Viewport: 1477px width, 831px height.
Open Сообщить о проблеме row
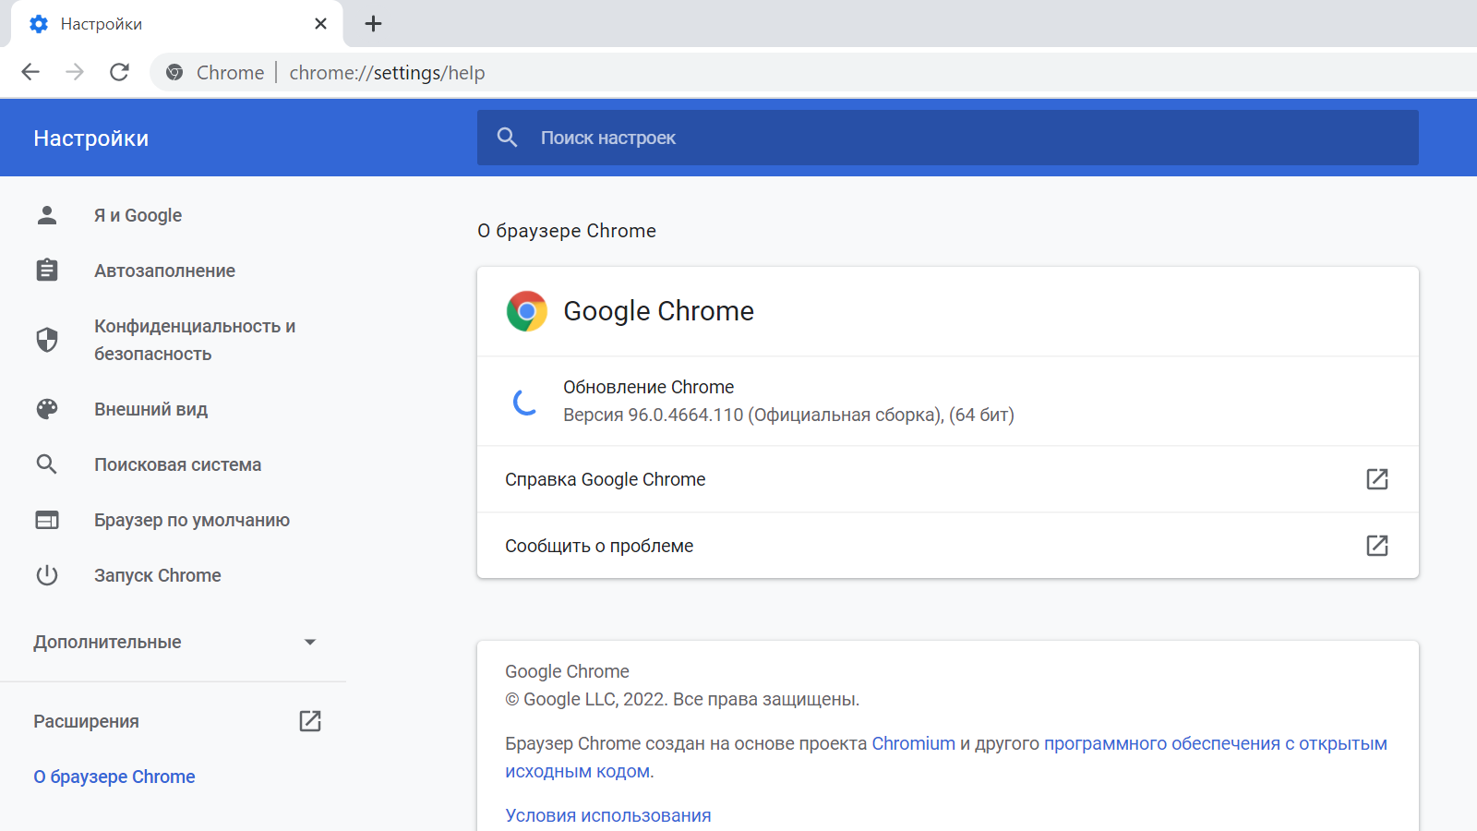948,546
